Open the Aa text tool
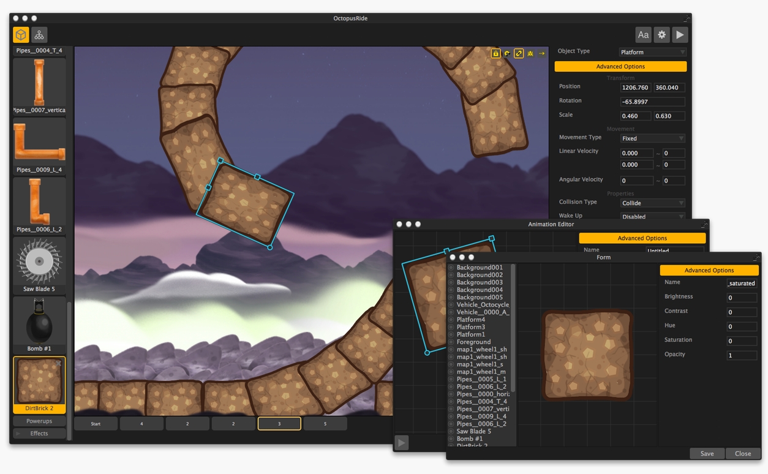This screenshot has height=474, width=768. 643,35
